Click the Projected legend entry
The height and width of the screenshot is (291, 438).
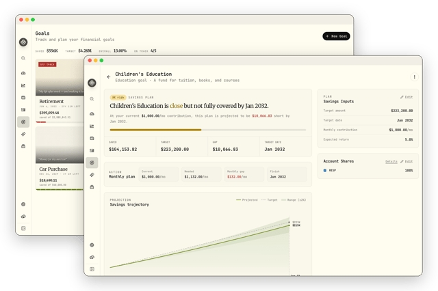(x=246, y=200)
